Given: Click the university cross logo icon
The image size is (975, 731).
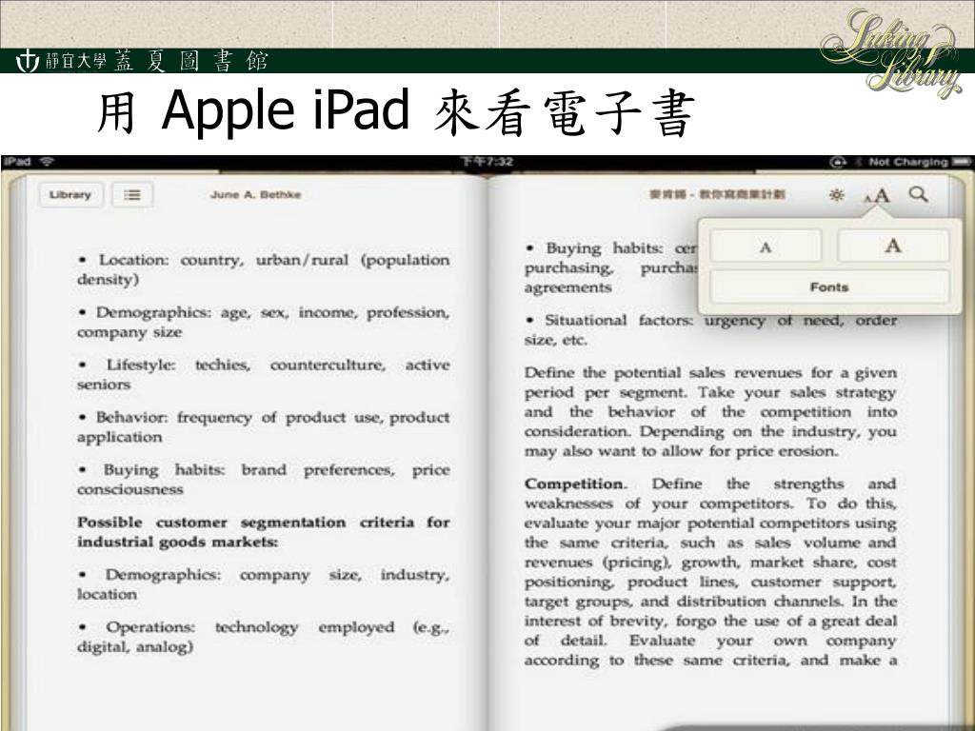Looking at the screenshot, I should 28,61.
